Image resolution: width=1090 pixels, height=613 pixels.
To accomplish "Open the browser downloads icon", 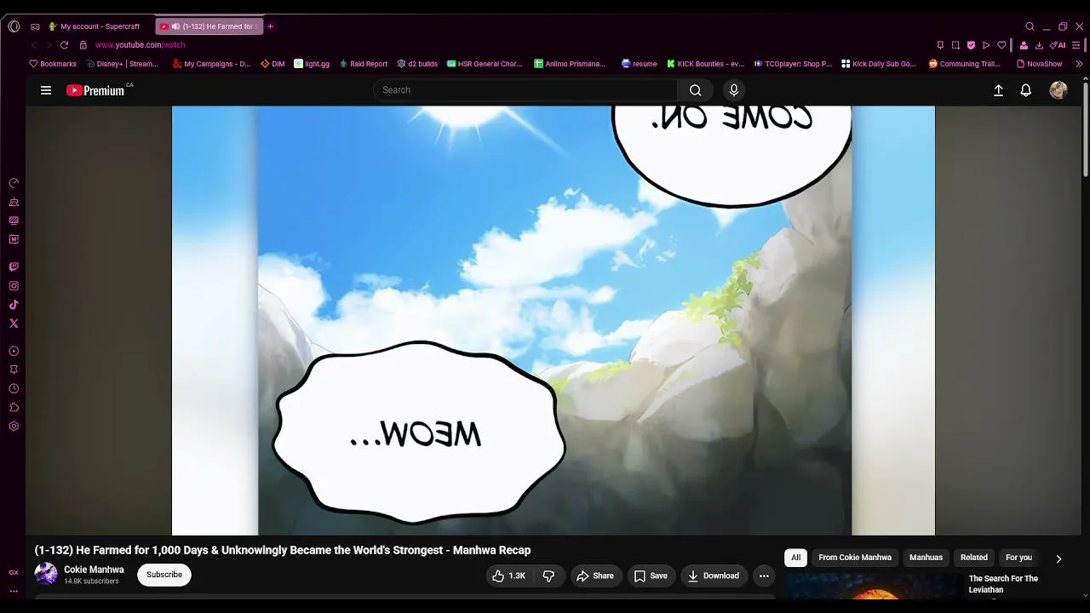I will [1039, 45].
